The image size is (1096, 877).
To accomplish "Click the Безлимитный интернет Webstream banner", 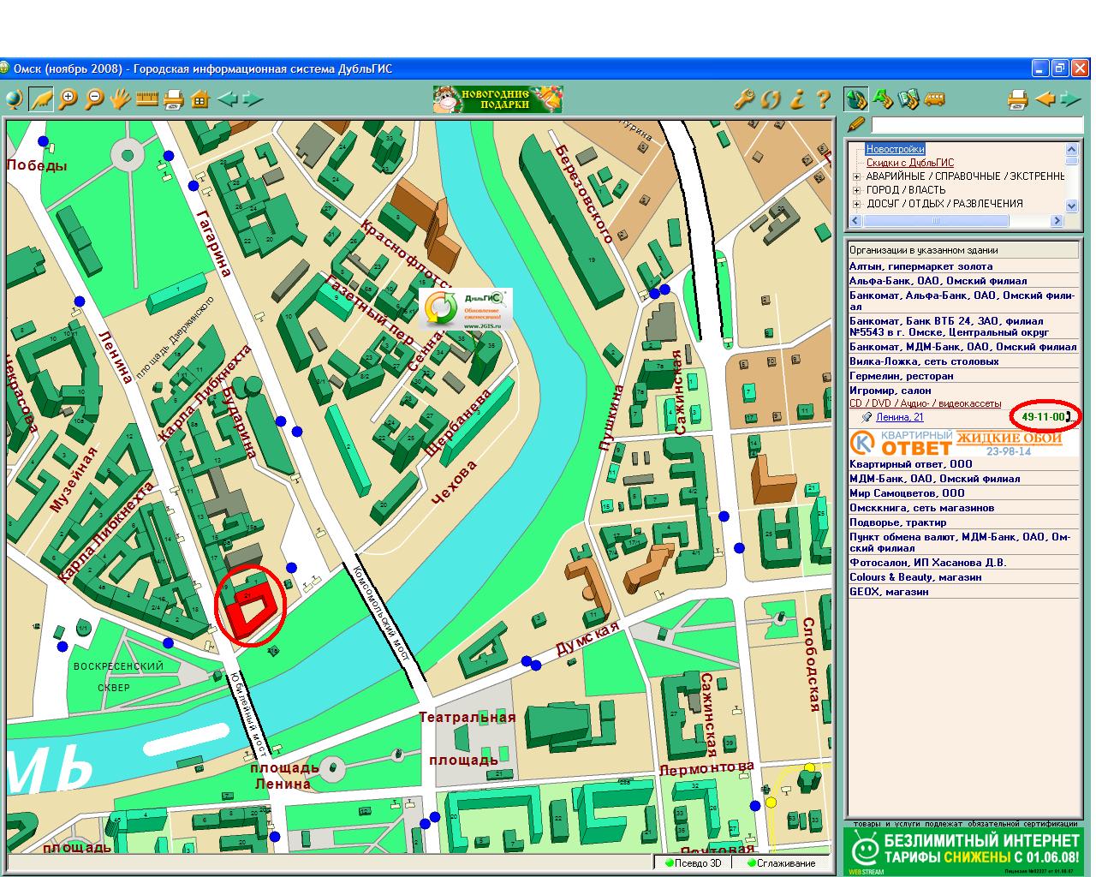I will [x=962, y=850].
